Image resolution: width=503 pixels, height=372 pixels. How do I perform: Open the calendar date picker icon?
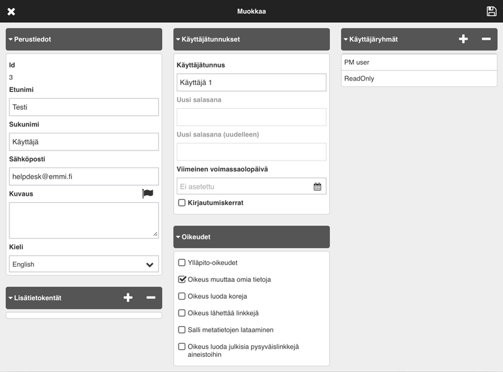[x=318, y=186]
